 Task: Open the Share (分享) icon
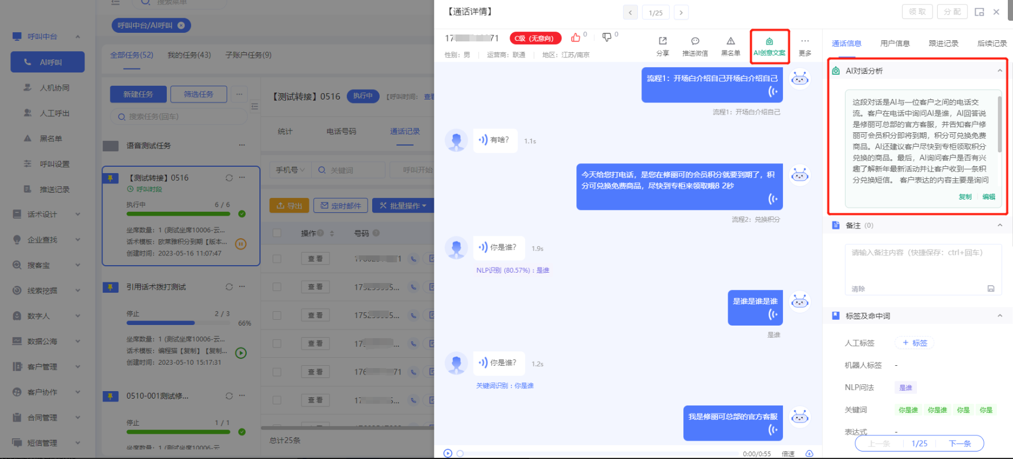tap(663, 41)
